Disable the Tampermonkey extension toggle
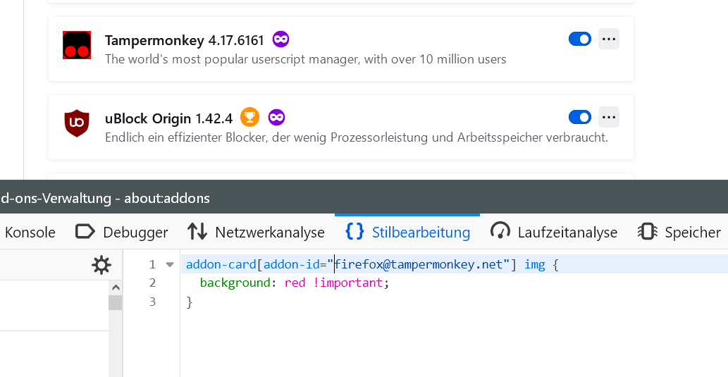 579,39
